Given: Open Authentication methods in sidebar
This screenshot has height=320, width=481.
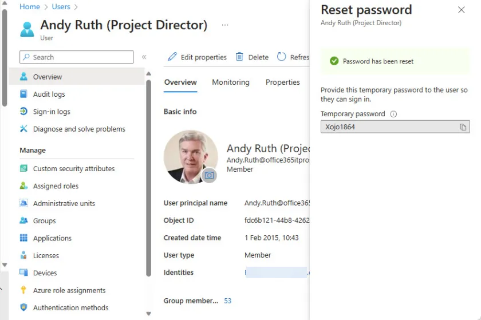Looking at the screenshot, I should pos(71,308).
